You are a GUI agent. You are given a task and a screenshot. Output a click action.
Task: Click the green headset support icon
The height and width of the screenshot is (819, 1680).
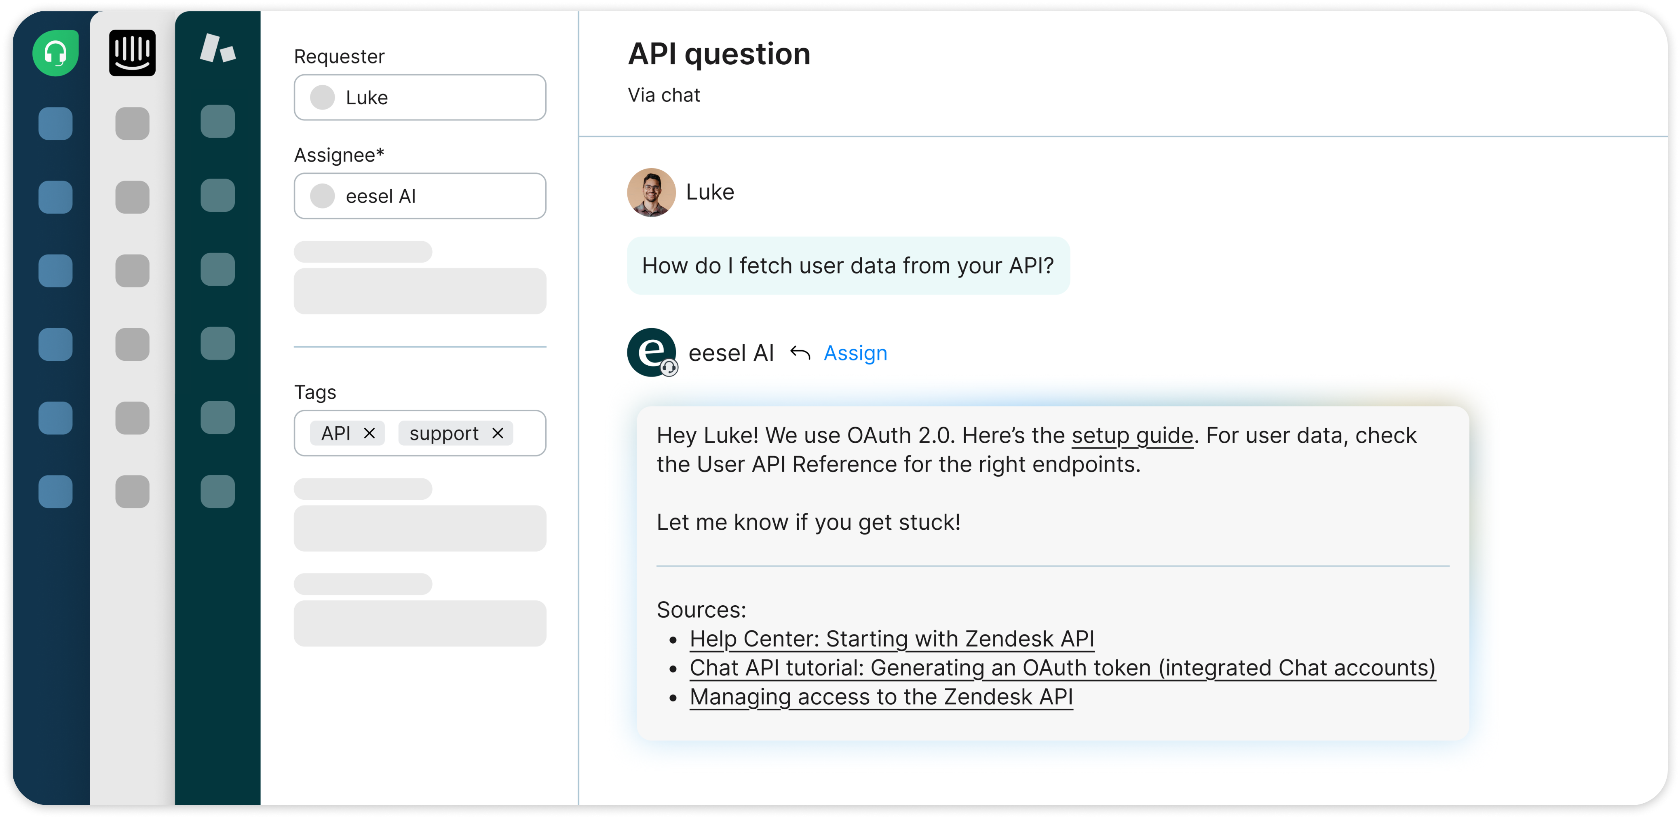click(55, 53)
